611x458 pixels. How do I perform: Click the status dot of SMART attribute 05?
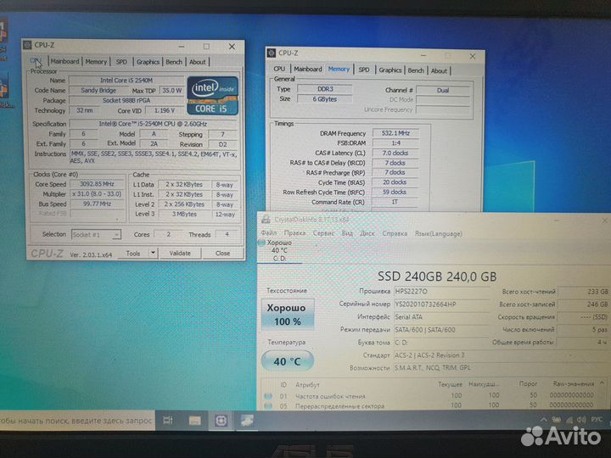click(x=268, y=406)
